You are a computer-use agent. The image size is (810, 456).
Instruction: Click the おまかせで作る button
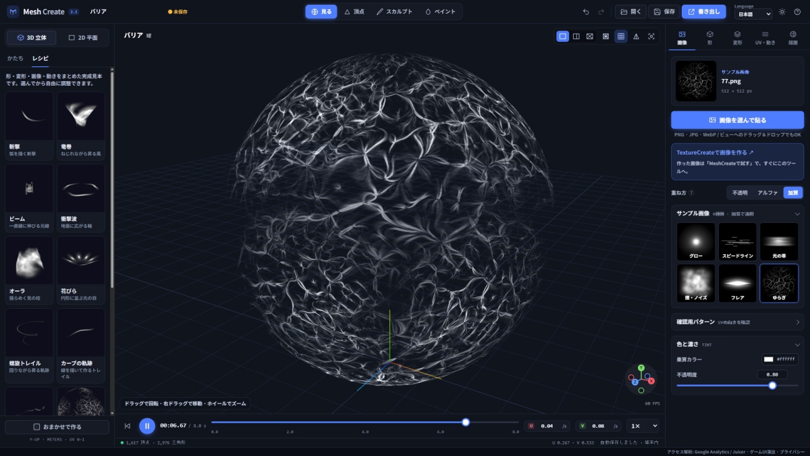point(57,427)
